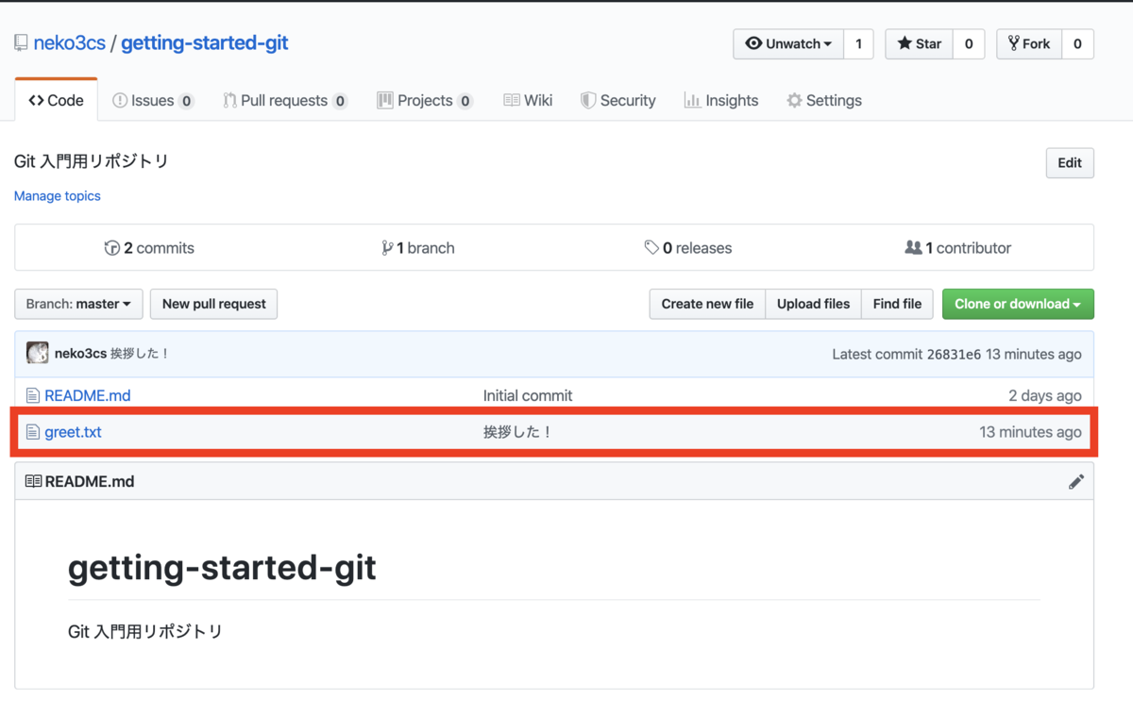Click the getting-started-git README heading

(222, 568)
